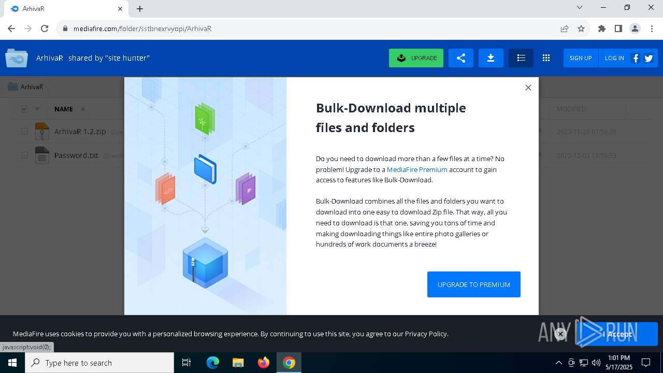The height and width of the screenshot is (373, 663).
Task: Click the green UPGRADE button
Action: [x=416, y=58]
